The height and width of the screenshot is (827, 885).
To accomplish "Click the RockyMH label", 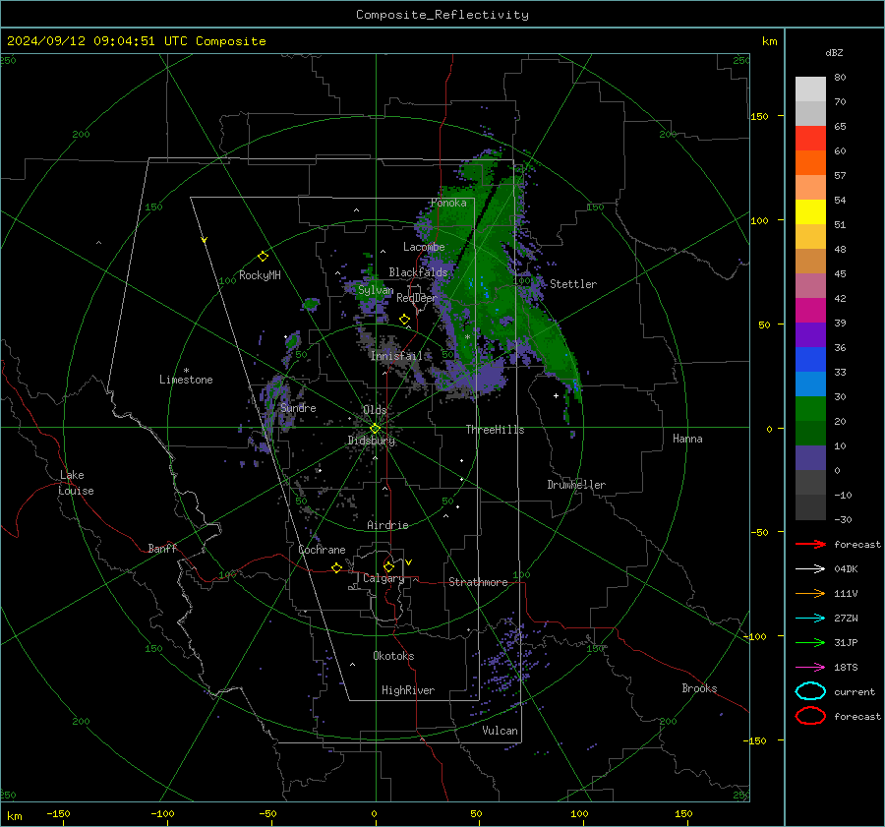I will (260, 275).
